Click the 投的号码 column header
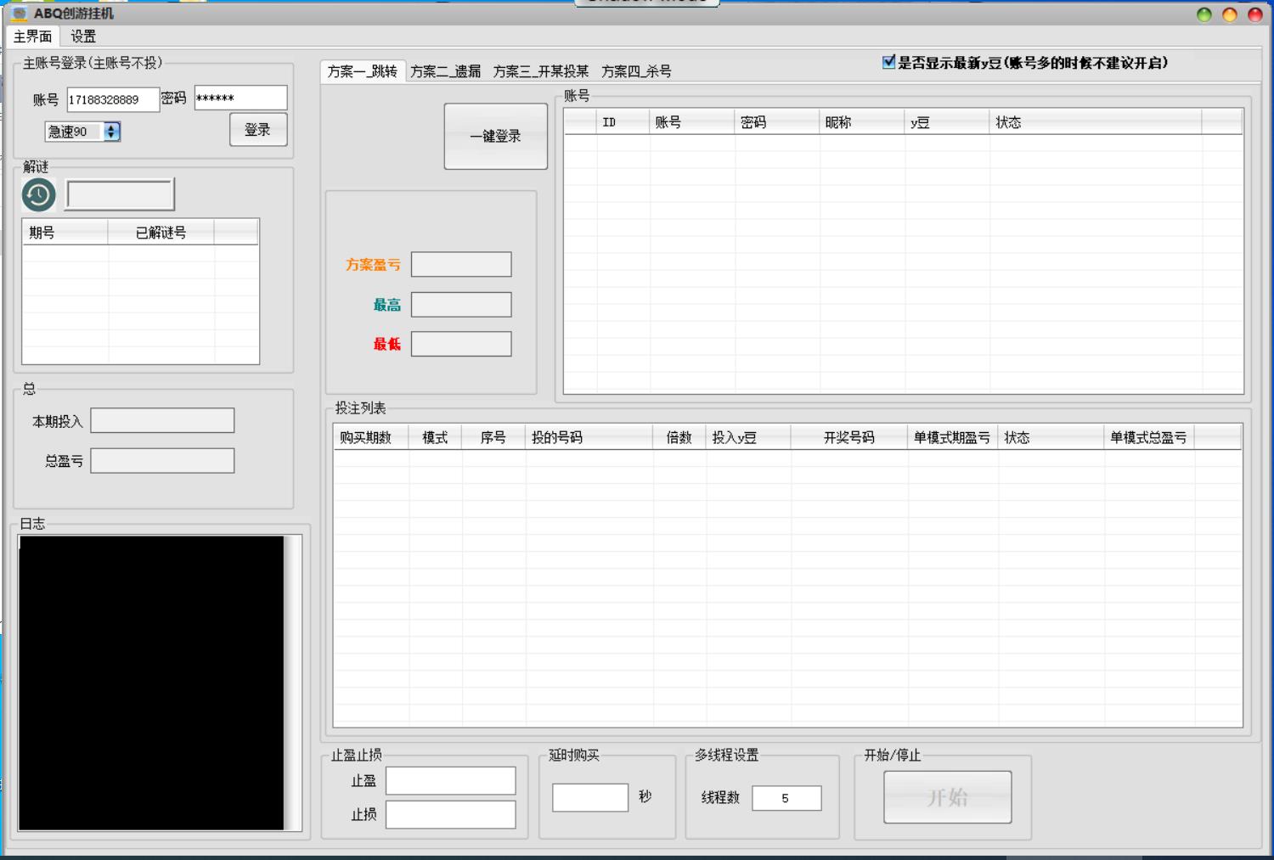The image size is (1274, 860). (x=589, y=437)
